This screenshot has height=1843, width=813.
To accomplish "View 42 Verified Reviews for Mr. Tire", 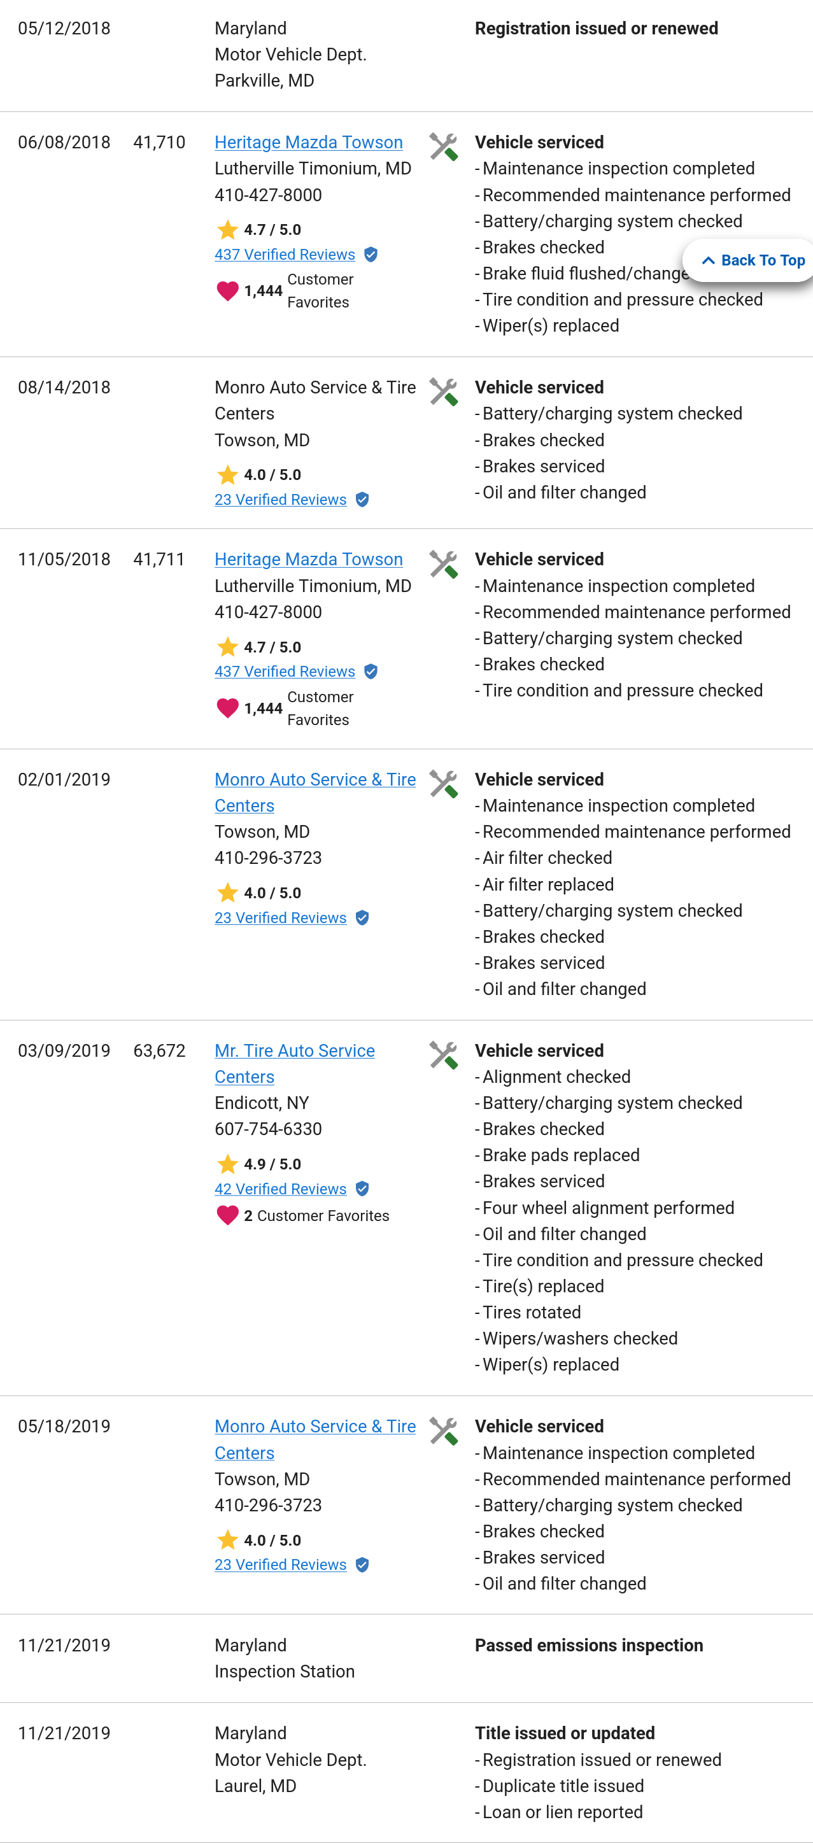I will coord(281,1189).
